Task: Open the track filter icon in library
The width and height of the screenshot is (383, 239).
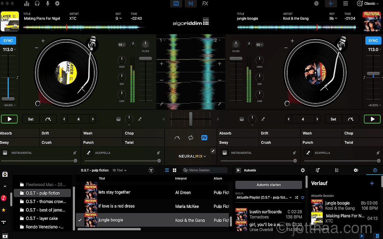Action: point(151,170)
